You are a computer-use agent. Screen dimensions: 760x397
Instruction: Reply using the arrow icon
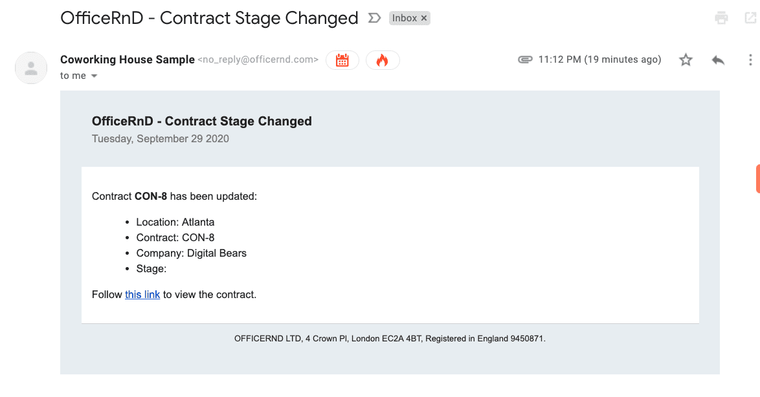pyautogui.click(x=718, y=60)
